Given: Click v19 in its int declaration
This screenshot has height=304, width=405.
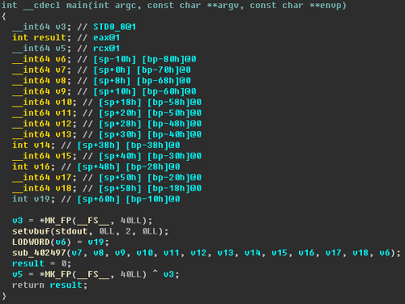Looking at the screenshot, I should 42,200.
